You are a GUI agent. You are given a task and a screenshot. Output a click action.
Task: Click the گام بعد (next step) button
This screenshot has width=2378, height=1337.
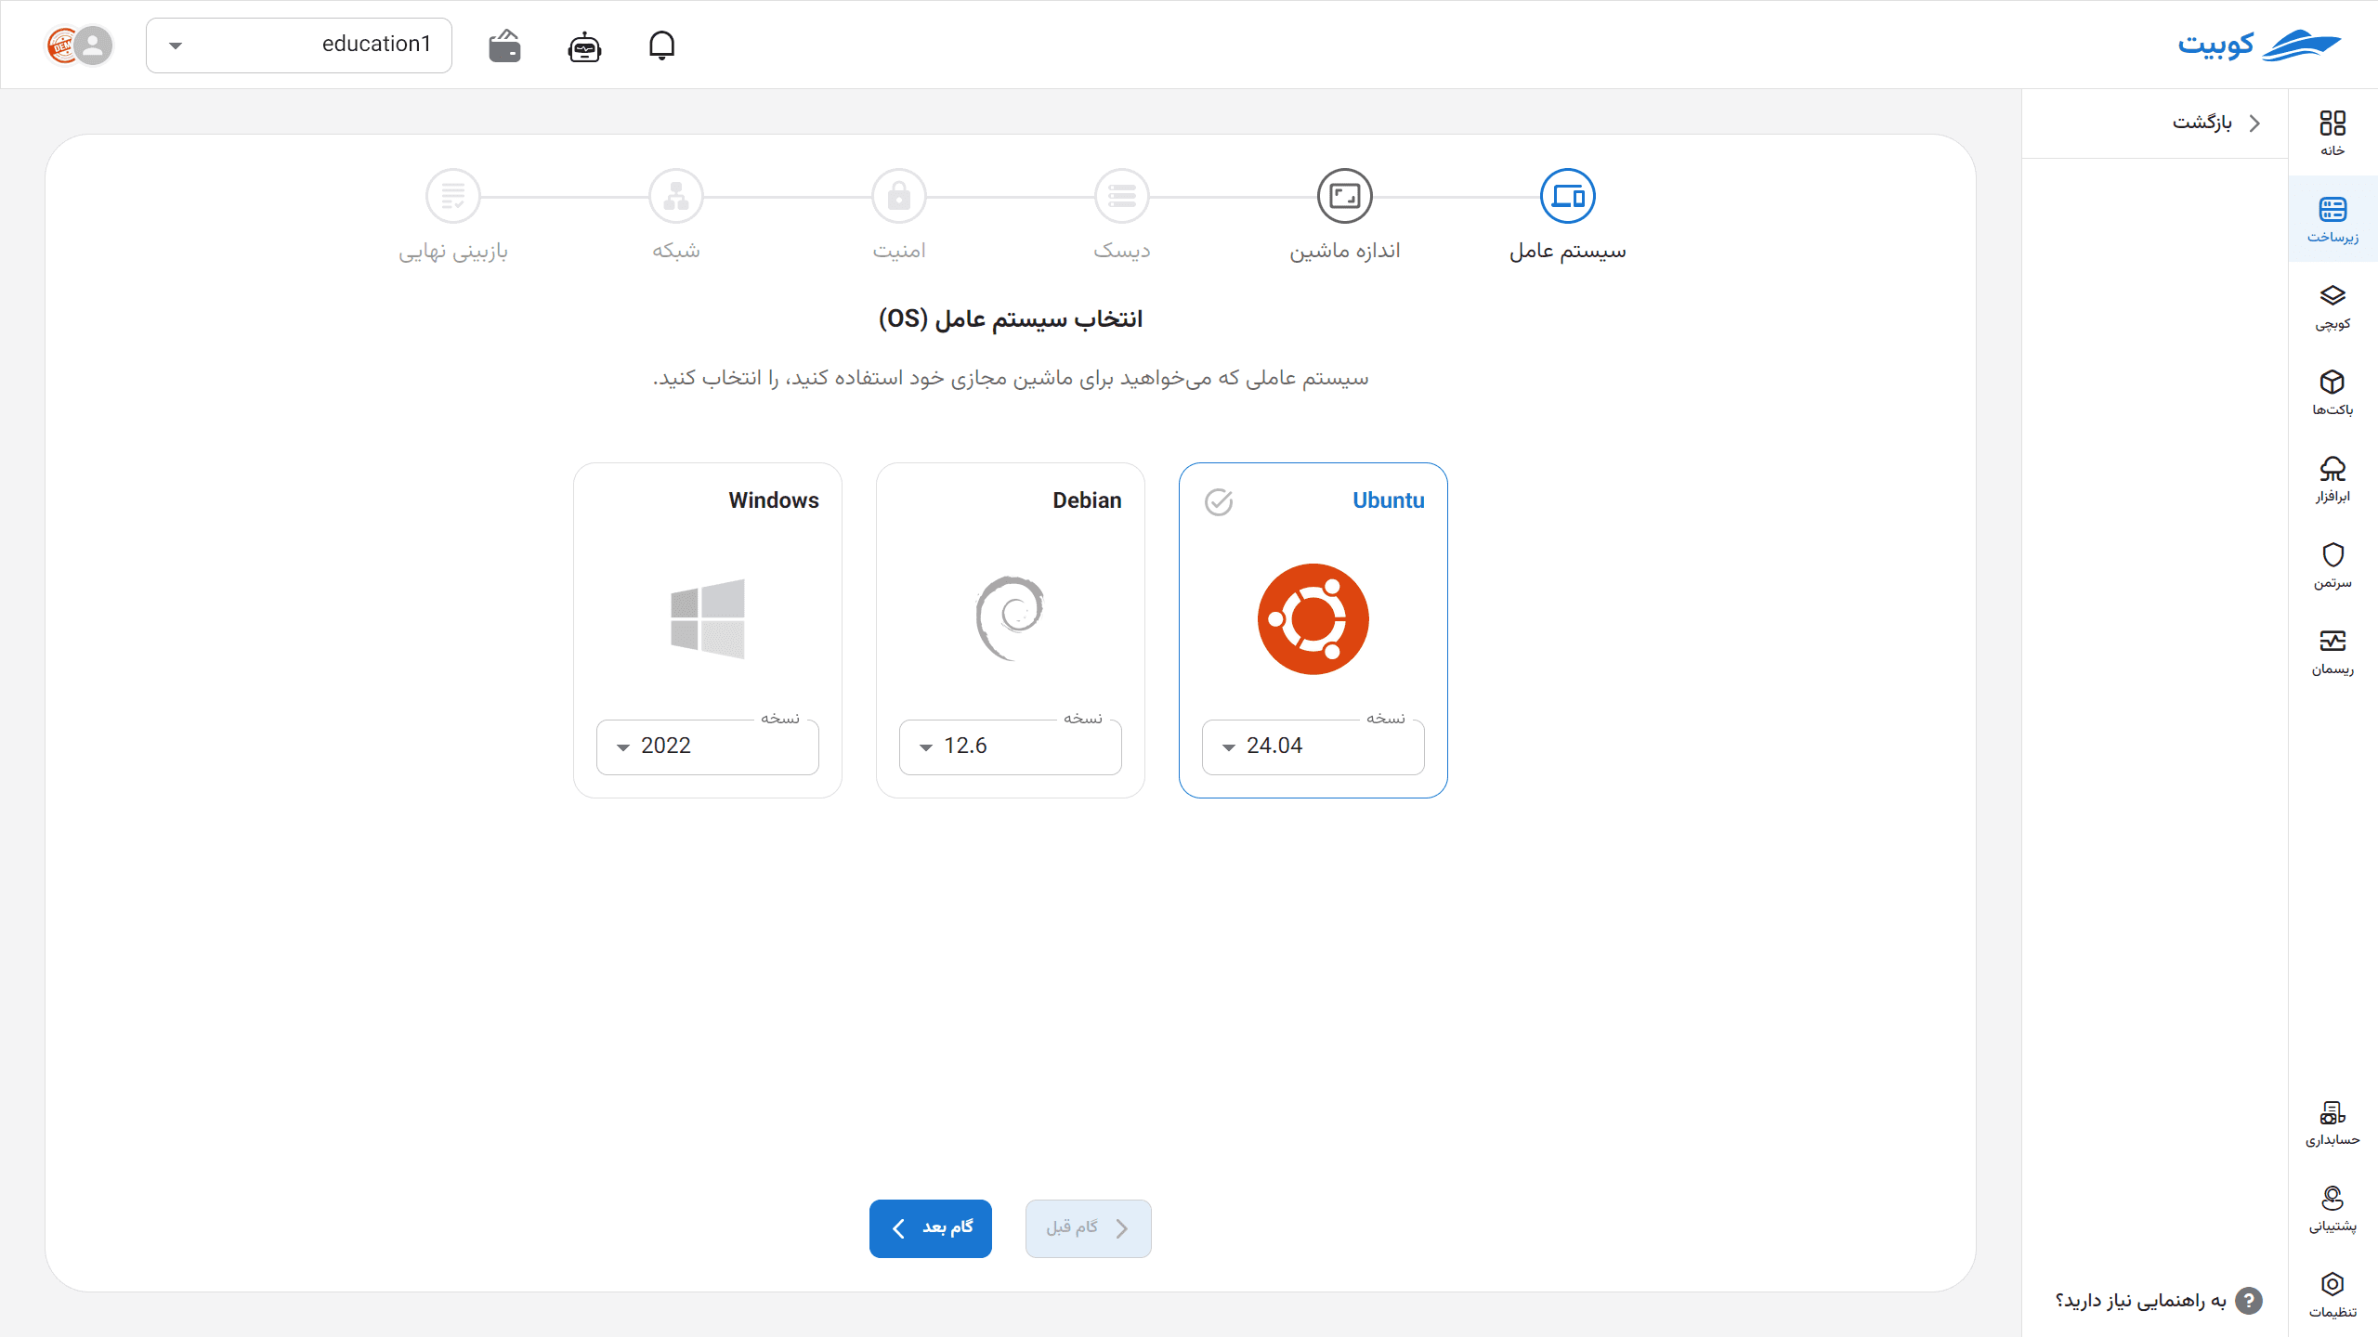pos(931,1228)
